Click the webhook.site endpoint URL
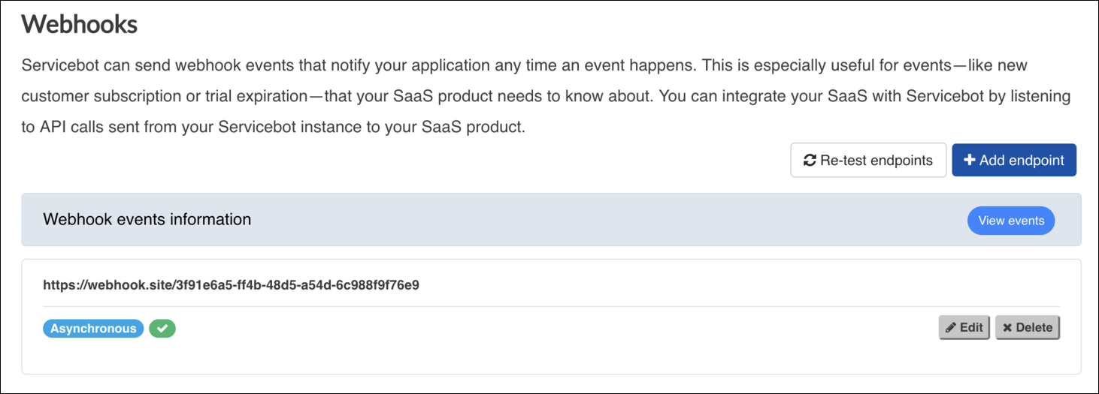 (231, 285)
